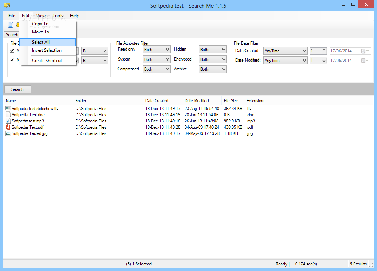Choose Copy To from Edit menu
The height and width of the screenshot is (271, 377).
tap(48, 24)
